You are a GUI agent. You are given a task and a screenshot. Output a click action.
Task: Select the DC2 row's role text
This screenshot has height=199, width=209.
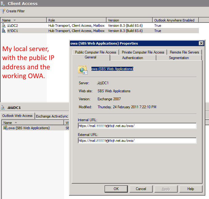tap(76, 26)
